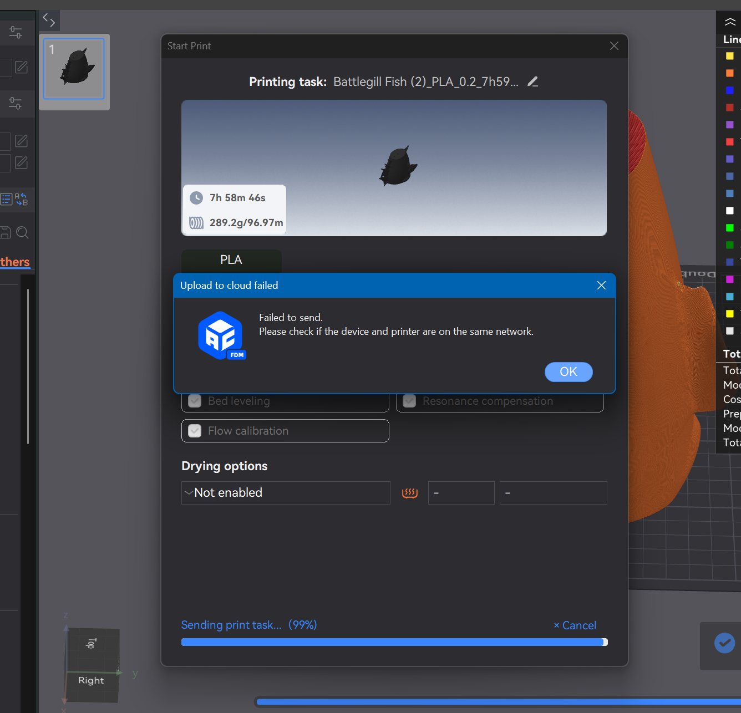Collapse the right legend panel with double chevron
The height and width of the screenshot is (713, 741).
point(730,22)
